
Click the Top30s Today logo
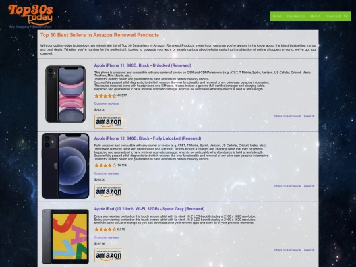(x=30, y=16)
